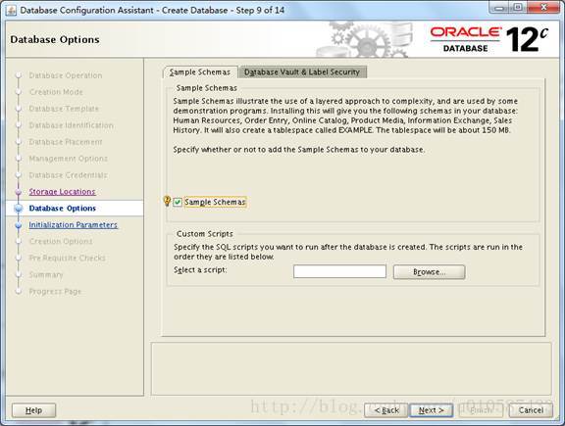Screen dimensions: 565x426
Task: Click the disabled Finish button
Action: coord(481,410)
